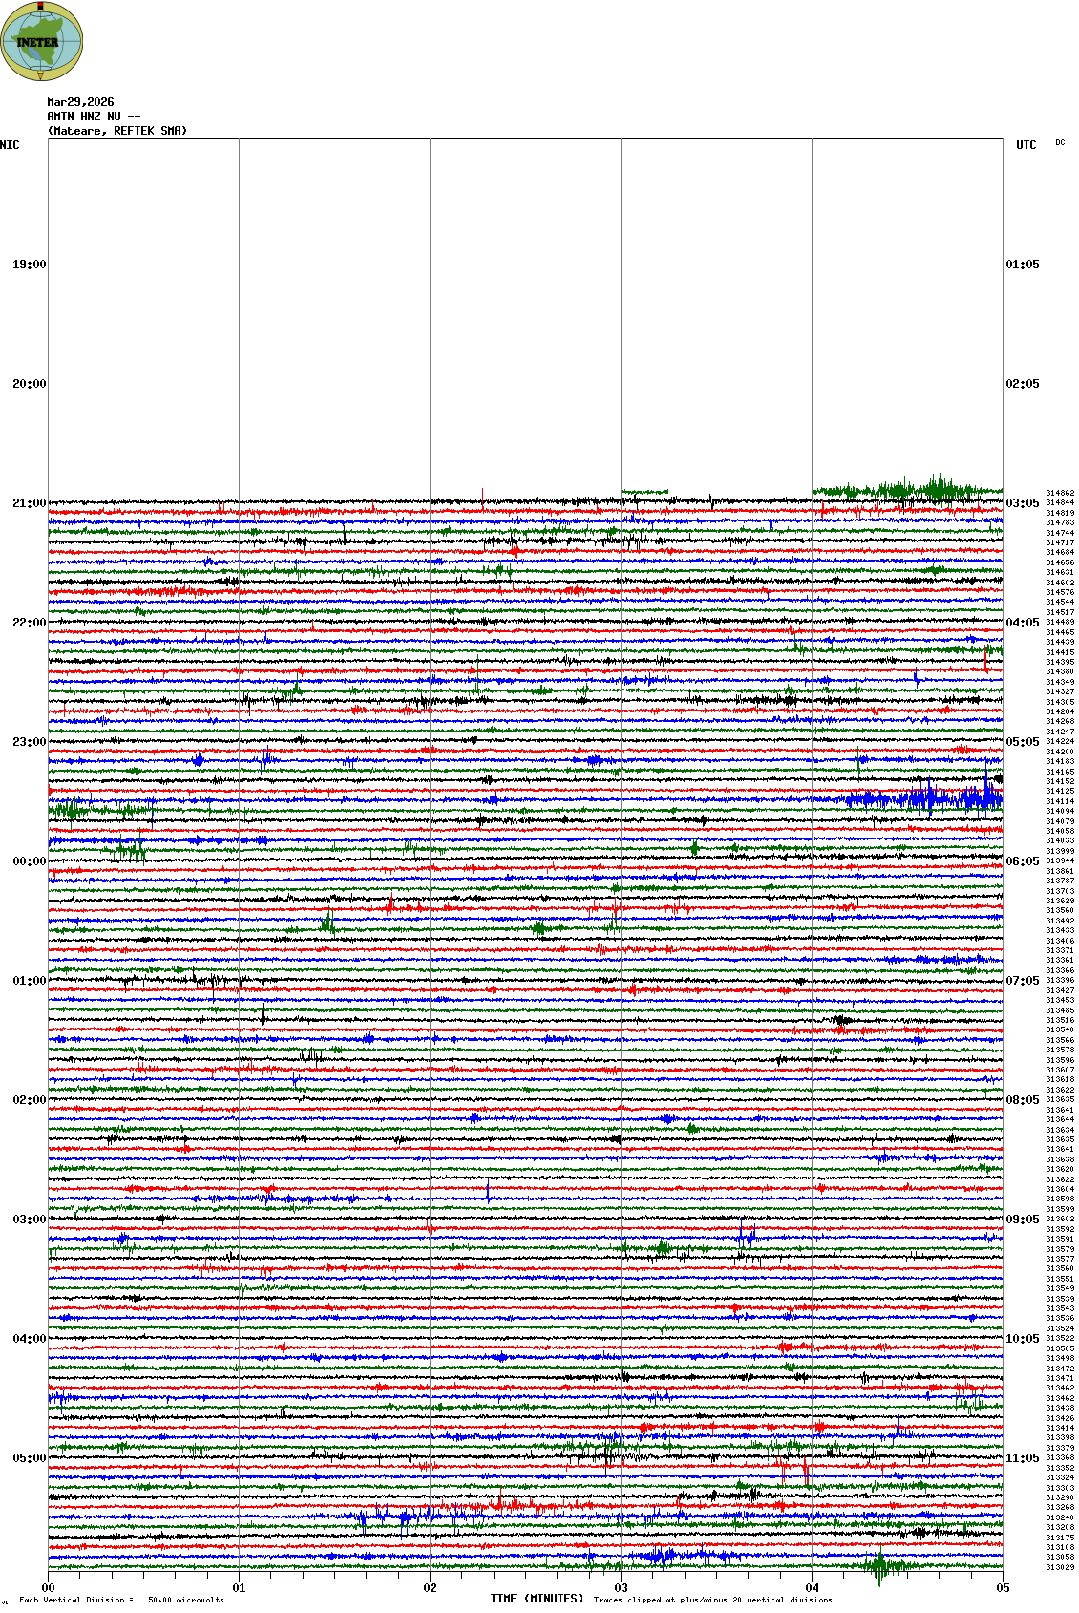Click the blue seismic burst after 23:00

coord(926,797)
